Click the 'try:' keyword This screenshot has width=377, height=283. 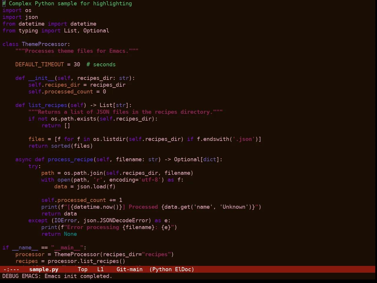point(35,166)
